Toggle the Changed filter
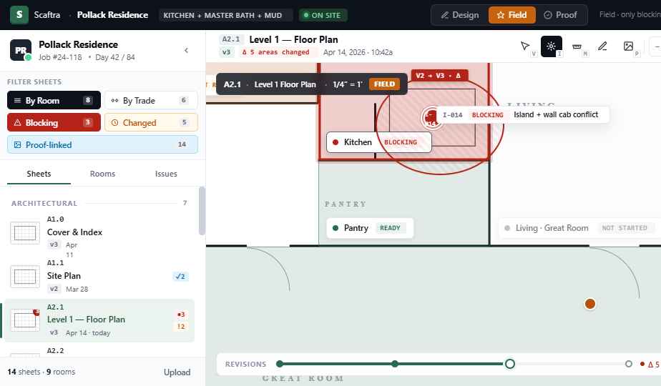The image size is (661, 386). click(151, 123)
